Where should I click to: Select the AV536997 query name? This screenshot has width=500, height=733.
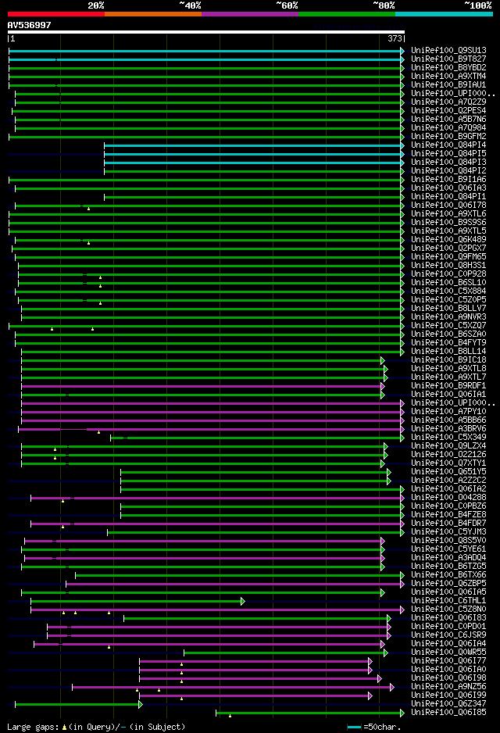click(29, 25)
